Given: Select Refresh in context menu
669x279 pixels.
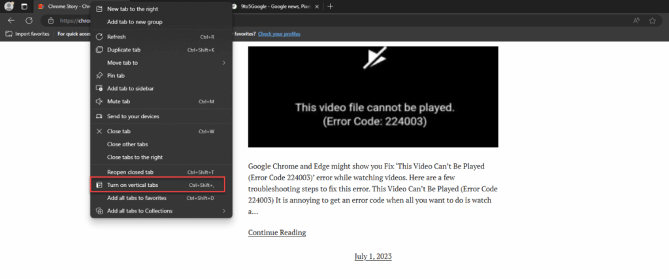Looking at the screenshot, I should 161,37.
